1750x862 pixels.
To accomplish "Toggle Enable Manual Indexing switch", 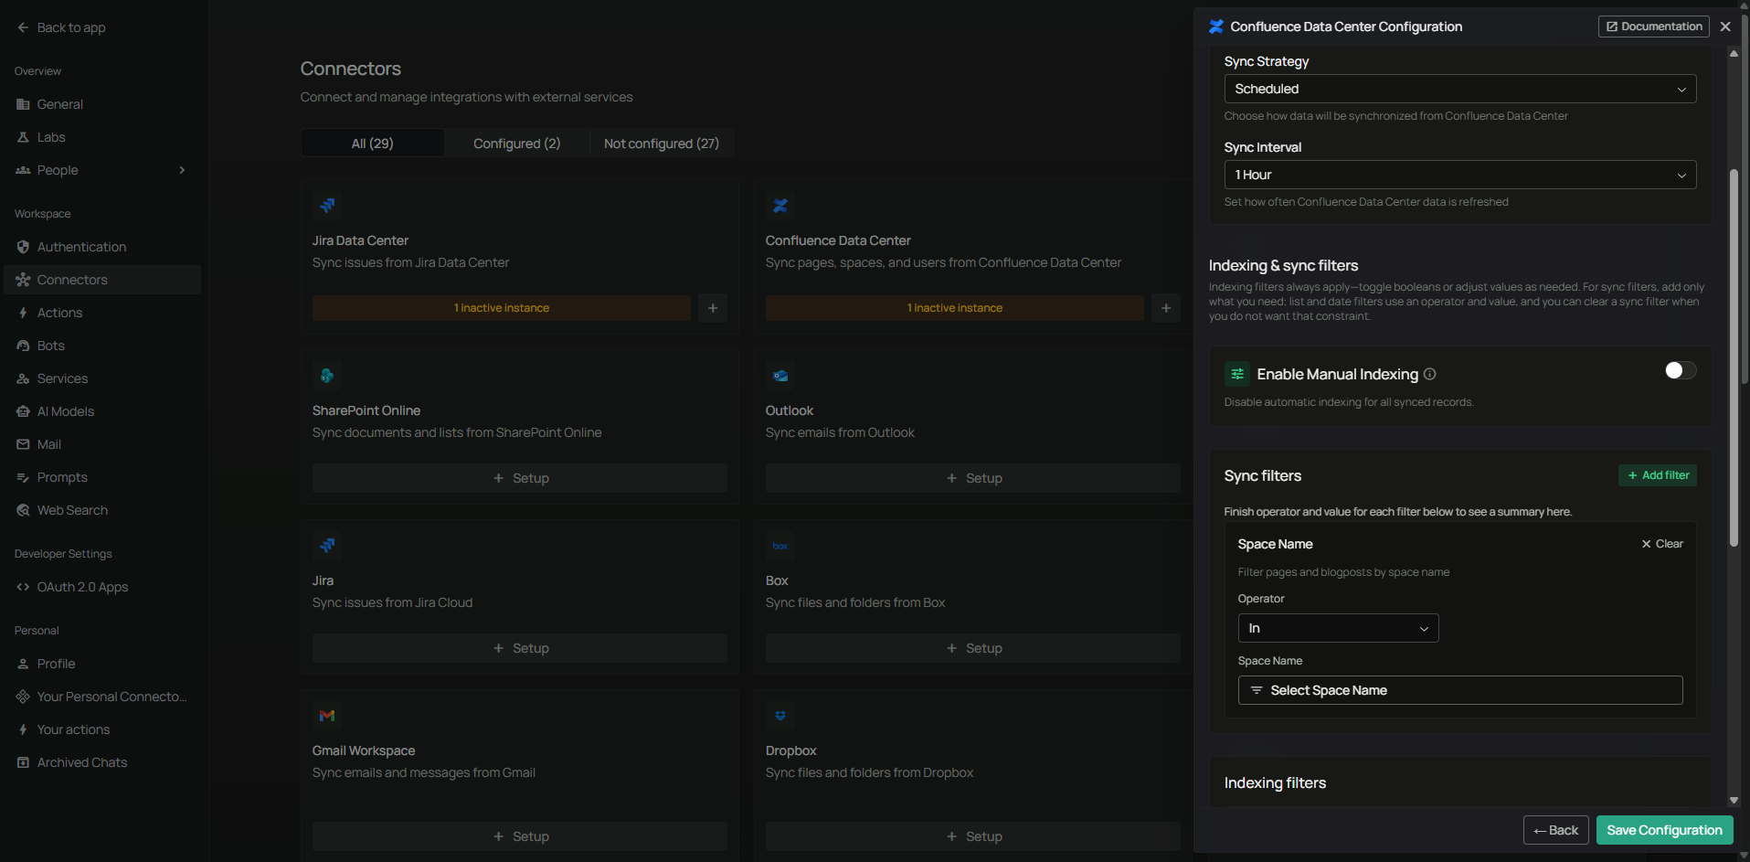I will click(1680, 370).
